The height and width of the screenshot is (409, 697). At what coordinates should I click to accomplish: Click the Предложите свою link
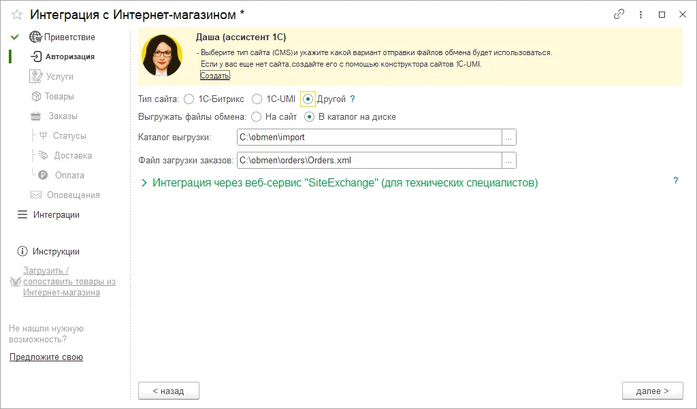pyautogui.click(x=46, y=357)
